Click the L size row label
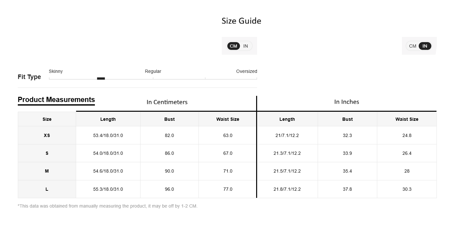This screenshot has height=227, width=454. [x=47, y=189]
